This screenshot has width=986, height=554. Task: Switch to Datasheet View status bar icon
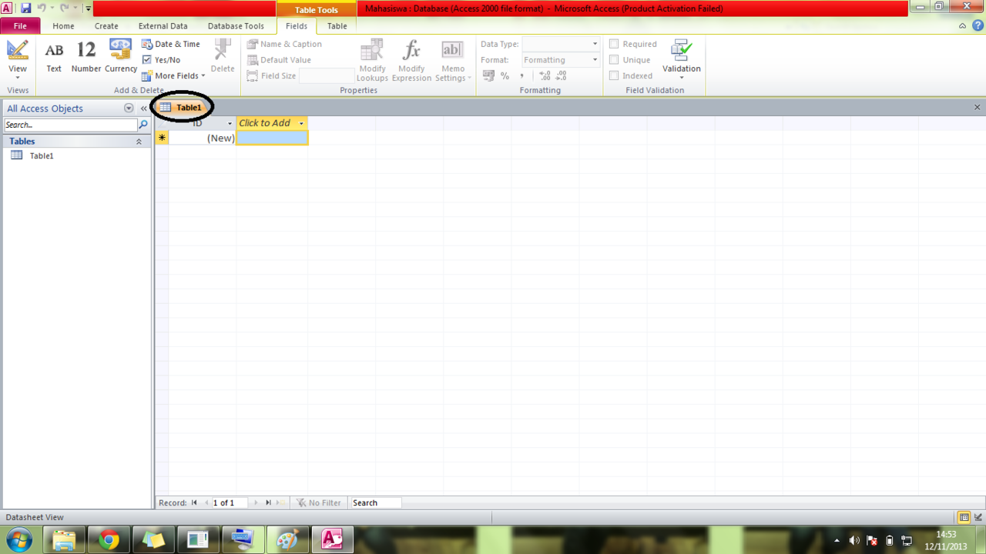click(x=964, y=518)
